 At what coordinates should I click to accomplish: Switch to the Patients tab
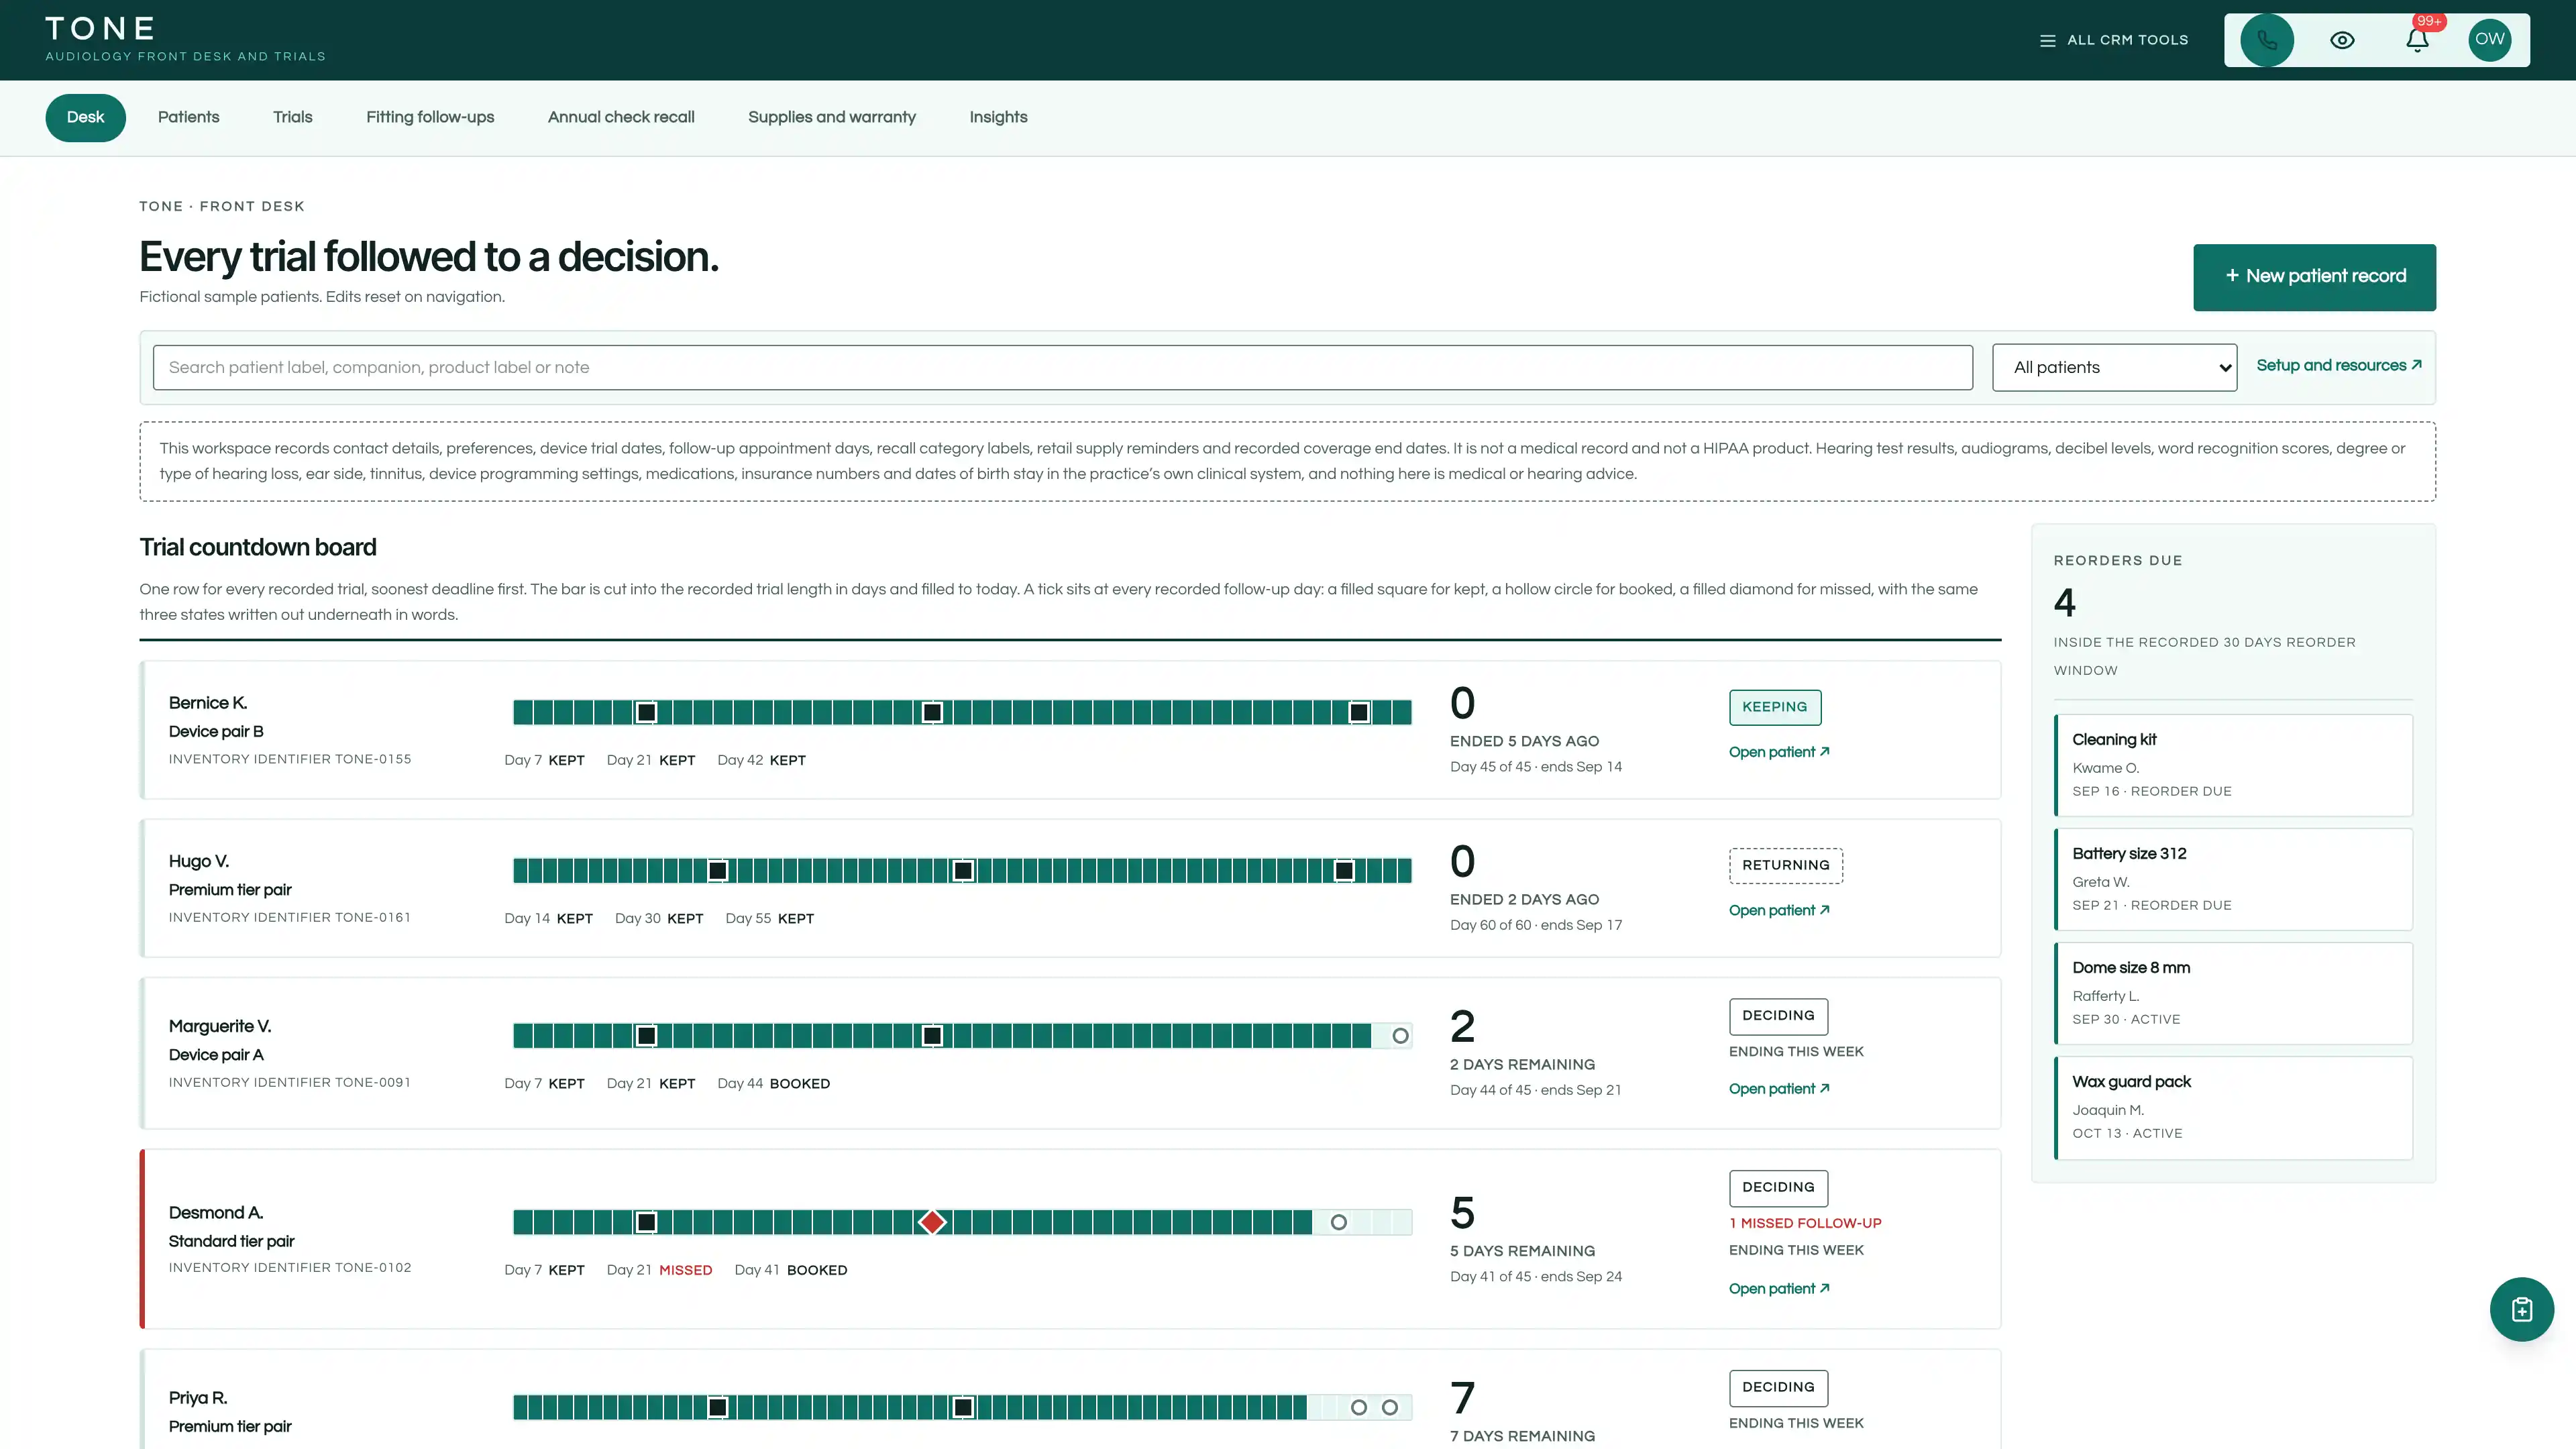click(x=188, y=117)
